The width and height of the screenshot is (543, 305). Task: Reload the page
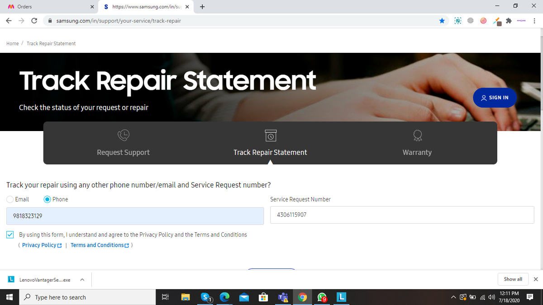[x=34, y=21]
